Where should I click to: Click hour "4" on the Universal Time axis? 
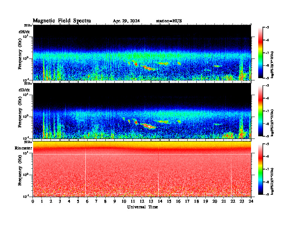click(x=69, y=201)
